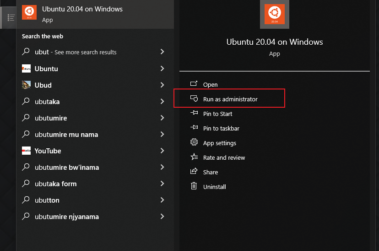The height and width of the screenshot is (251, 379).
Task: Click the star icon for Rate and review
Action: 194,157
